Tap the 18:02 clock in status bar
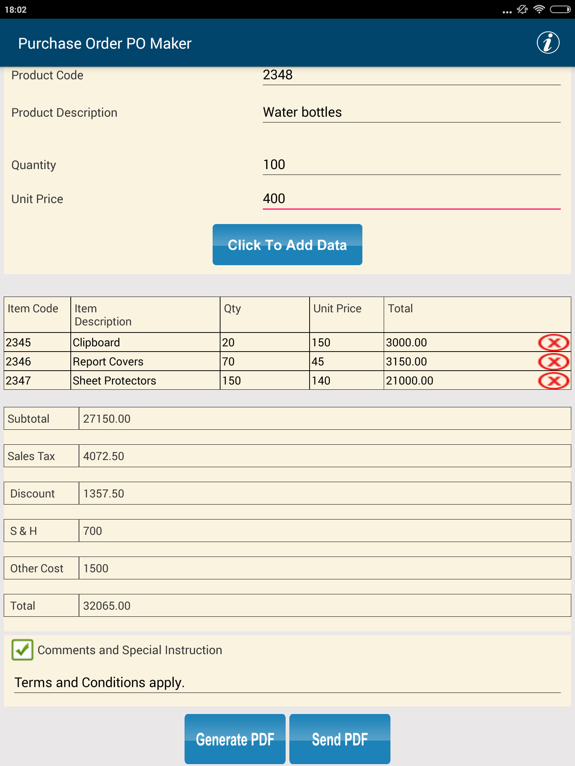 click(x=16, y=9)
